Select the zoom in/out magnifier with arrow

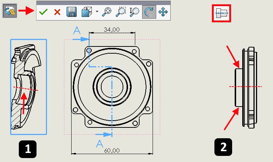[x=135, y=12]
